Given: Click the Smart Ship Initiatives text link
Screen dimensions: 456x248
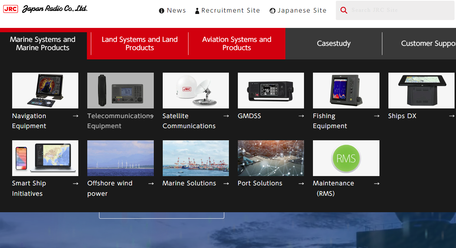Looking at the screenshot, I should coord(29,188).
